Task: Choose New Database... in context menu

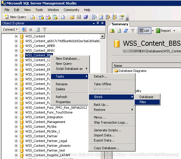Action: 69,59
